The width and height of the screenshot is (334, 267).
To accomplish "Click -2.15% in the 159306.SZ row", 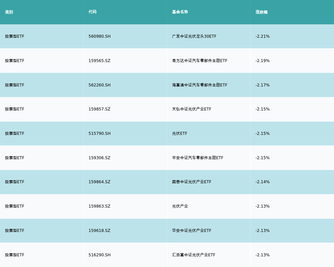I will tap(263, 158).
